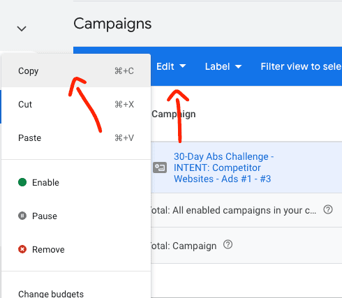Click the gray Pause status icon
This screenshot has width=342, height=298.
click(22, 216)
